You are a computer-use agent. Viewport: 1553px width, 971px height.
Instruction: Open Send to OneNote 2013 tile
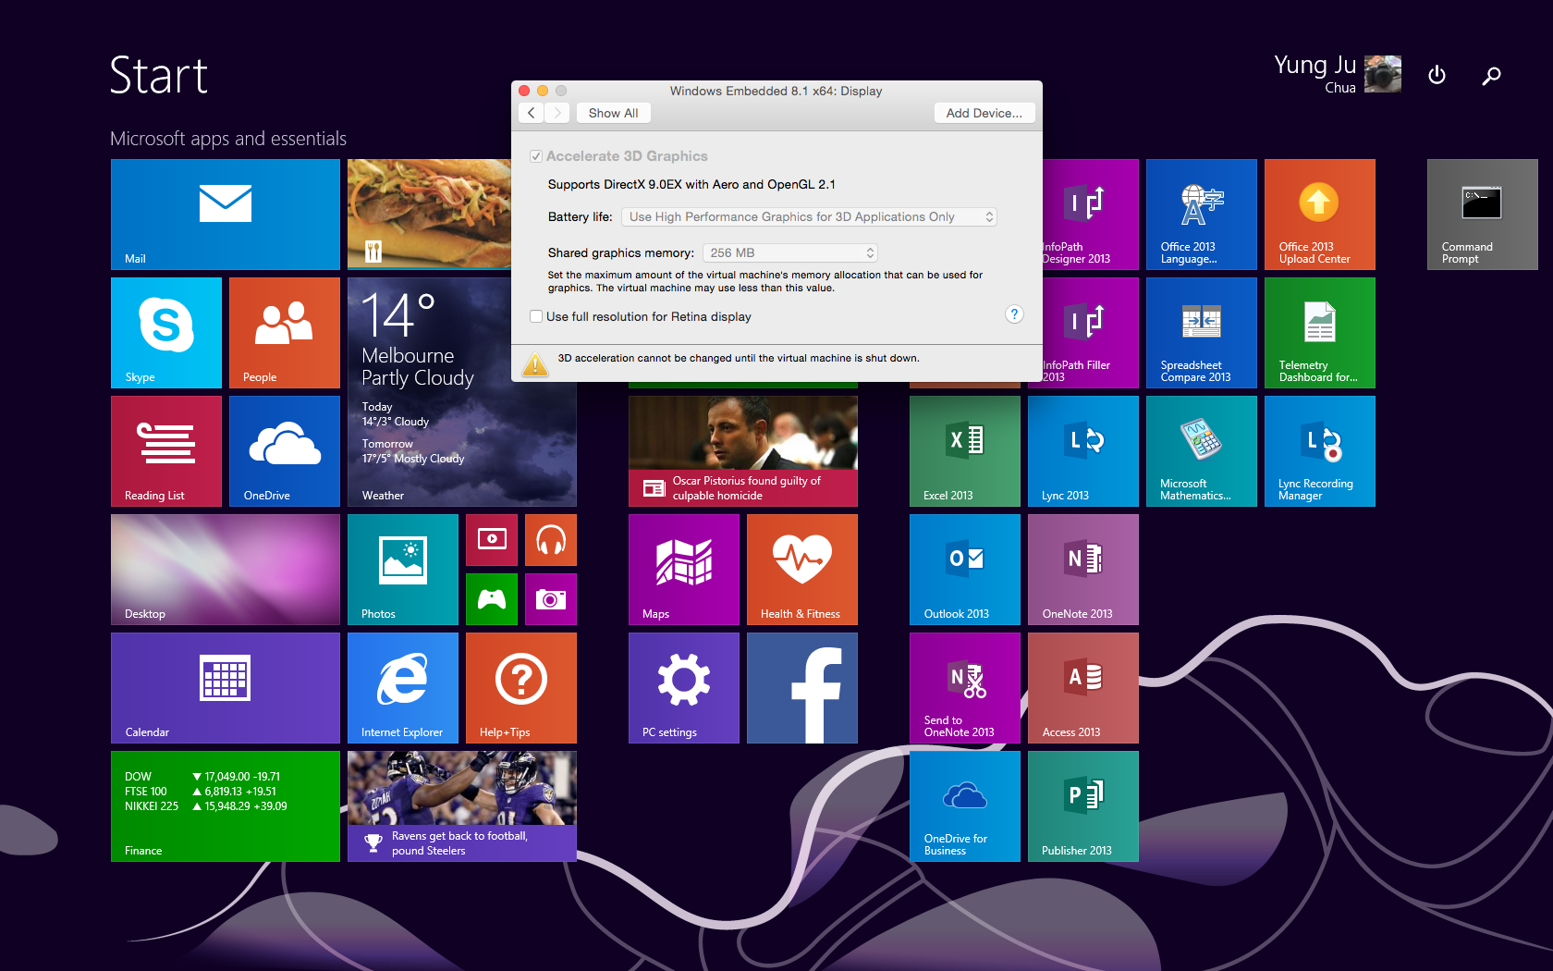(x=965, y=688)
